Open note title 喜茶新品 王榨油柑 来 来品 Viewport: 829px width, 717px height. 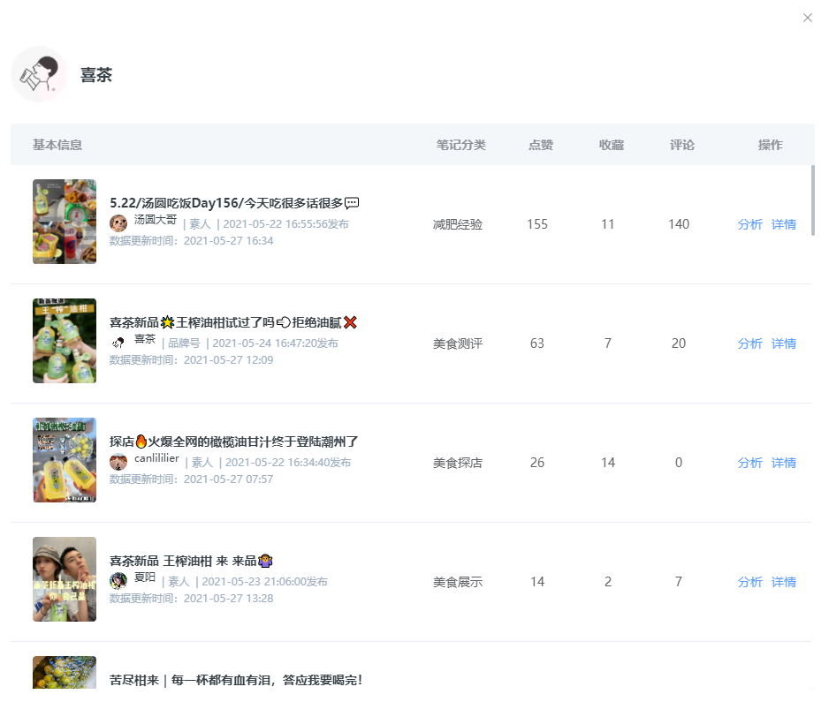(x=191, y=561)
